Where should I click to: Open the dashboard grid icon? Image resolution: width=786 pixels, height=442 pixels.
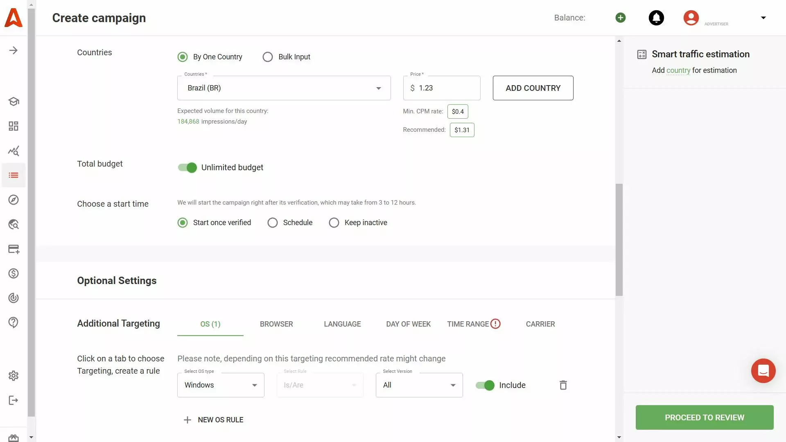(x=14, y=126)
